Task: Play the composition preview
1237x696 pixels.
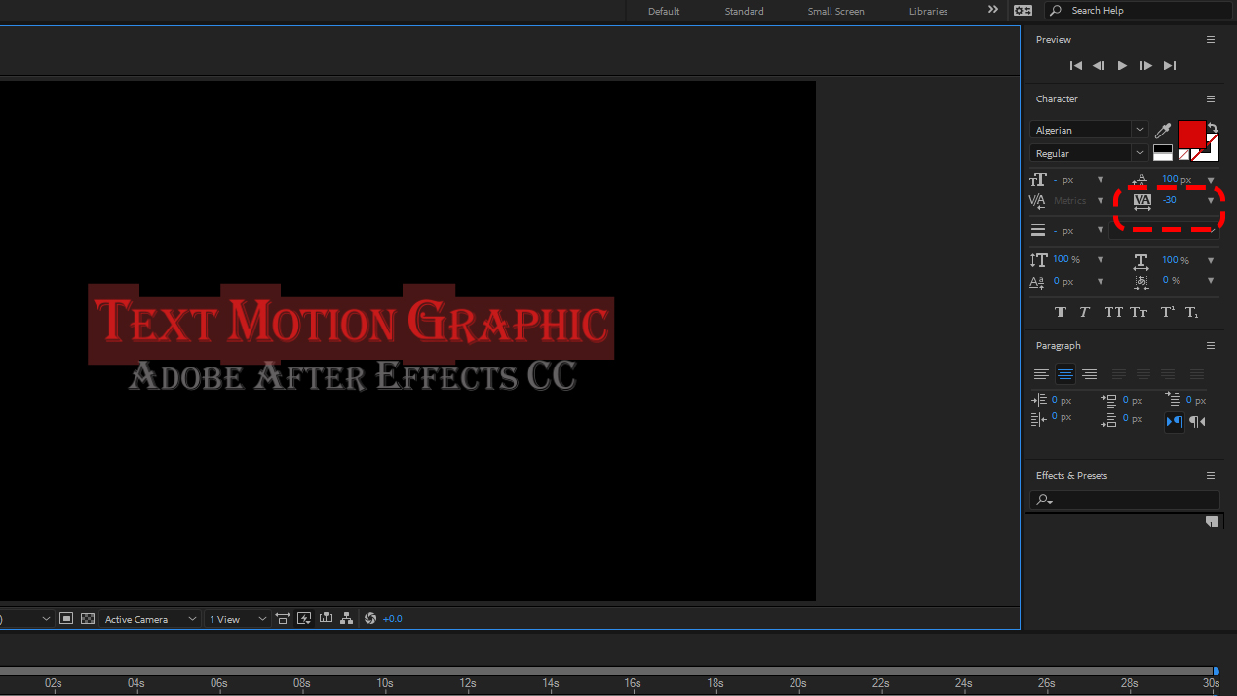Action: pos(1122,66)
